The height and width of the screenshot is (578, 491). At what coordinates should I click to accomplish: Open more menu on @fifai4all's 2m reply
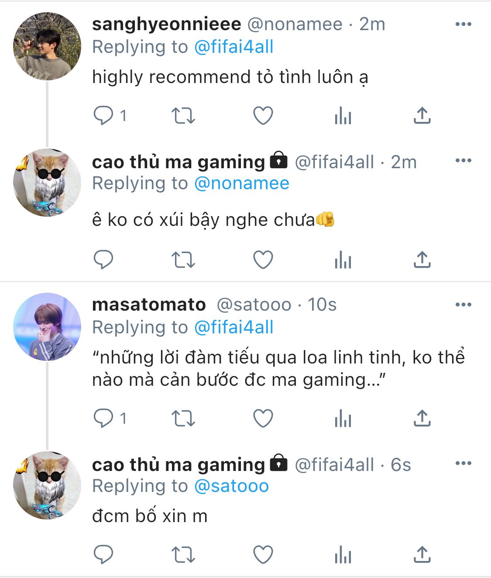tap(463, 160)
